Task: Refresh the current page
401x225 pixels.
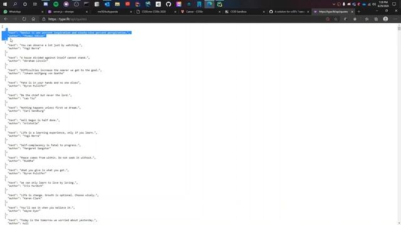Action: click(x=24, y=19)
